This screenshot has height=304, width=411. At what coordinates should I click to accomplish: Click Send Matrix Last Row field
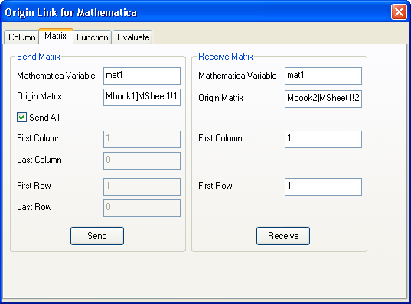click(142, 209)
